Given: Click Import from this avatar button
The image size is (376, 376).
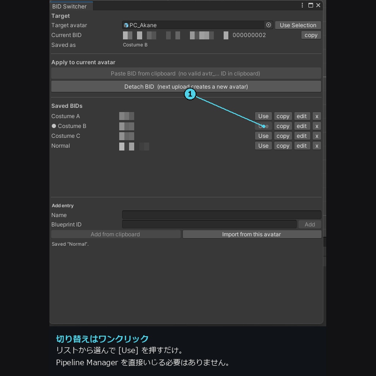Looking at the screenshot, I should click(252, 234).
